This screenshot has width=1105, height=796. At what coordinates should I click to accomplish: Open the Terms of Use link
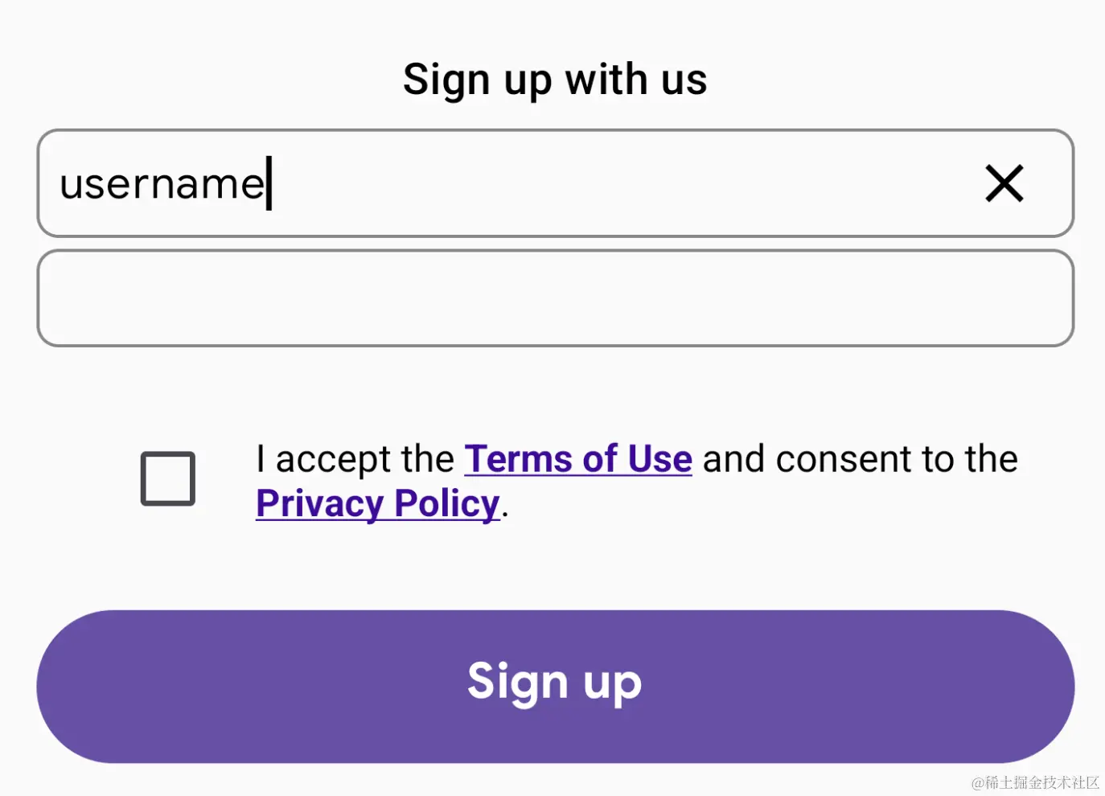pyautogui.click(x=578, y=459)
